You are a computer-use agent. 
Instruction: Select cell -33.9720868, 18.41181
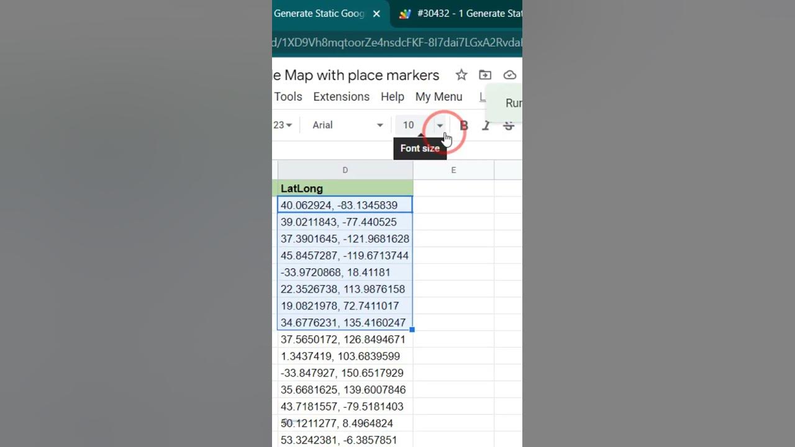coord(345,272)
